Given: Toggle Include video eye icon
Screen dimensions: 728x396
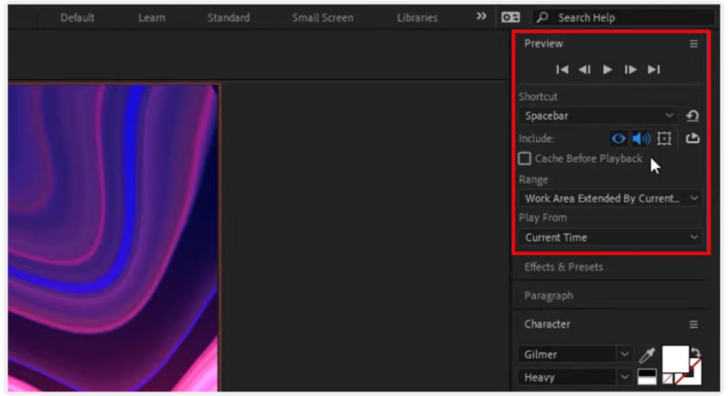Looking at the screenshot, I should [x=619, y=138].
